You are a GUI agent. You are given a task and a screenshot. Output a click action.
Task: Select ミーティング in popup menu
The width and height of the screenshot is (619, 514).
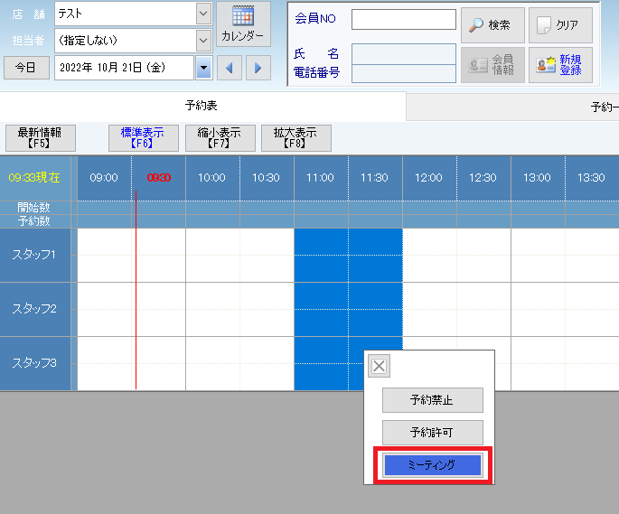432,465
